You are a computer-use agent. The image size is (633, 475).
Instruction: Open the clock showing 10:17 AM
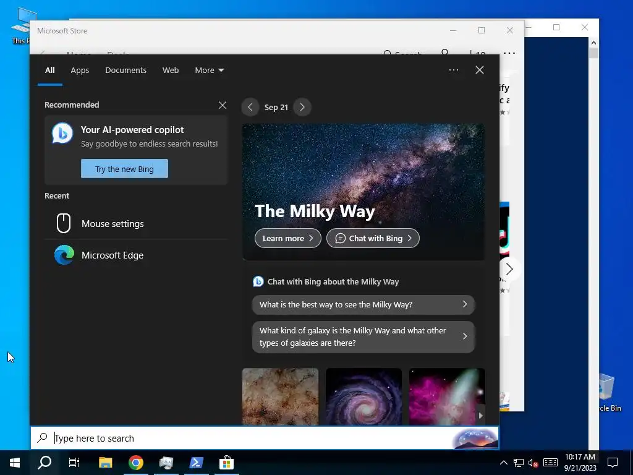[x=580, y=463]
